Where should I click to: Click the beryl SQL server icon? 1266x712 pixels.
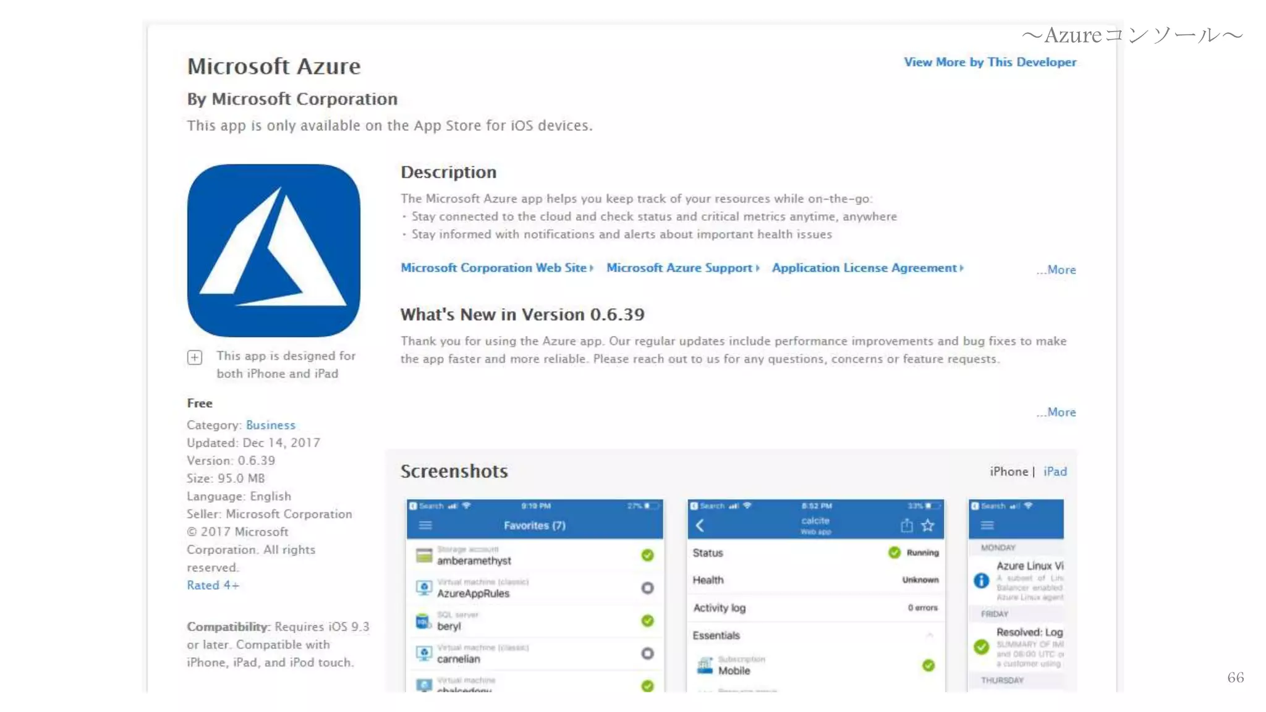click(423, 621)
